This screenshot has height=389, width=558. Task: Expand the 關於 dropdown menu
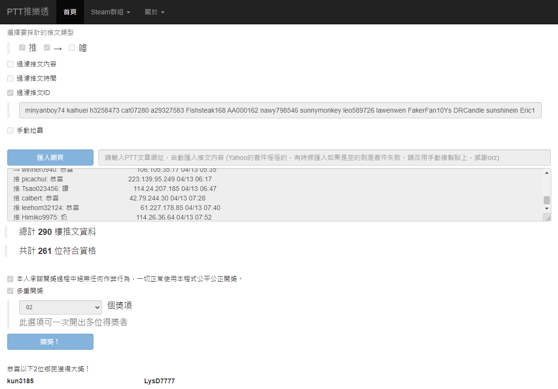155,12
